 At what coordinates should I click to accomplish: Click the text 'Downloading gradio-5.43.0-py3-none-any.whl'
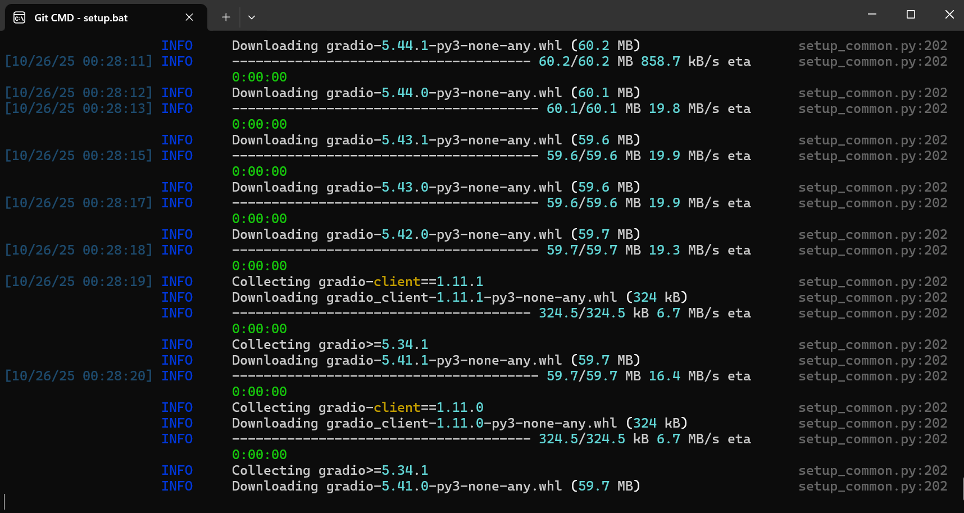click(x=397, y=187)
